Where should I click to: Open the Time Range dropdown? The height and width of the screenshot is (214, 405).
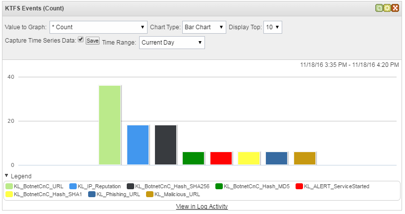[172, 43]
